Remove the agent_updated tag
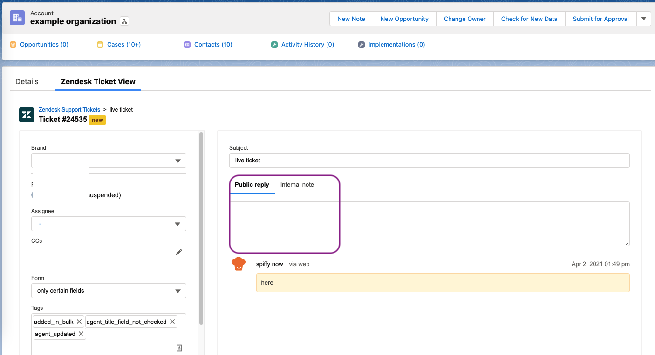655x355 pixels. (81, 334)
